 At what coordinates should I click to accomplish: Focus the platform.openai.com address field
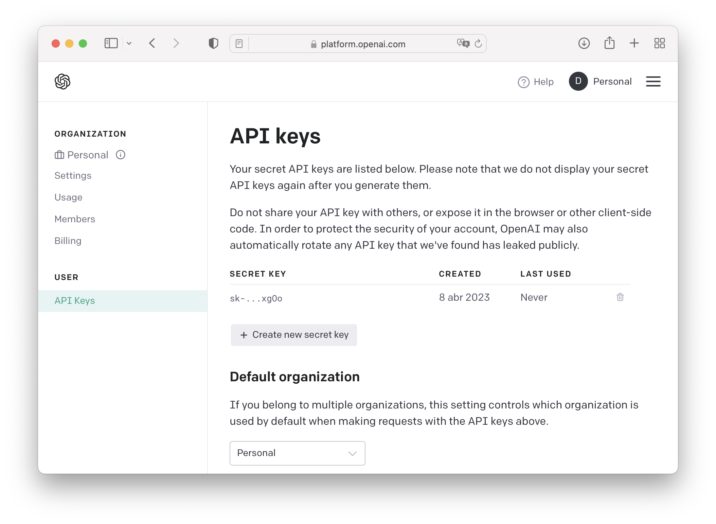(358, 44)
